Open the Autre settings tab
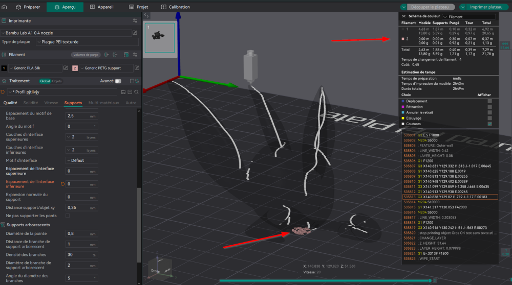Image resolution: width=512 pixels, height=285 pixels. click(131, 103)
